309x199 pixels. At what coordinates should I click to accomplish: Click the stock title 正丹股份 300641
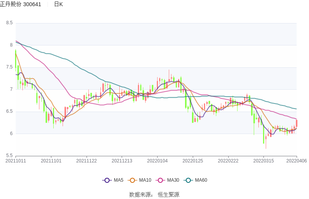(20, 4)
